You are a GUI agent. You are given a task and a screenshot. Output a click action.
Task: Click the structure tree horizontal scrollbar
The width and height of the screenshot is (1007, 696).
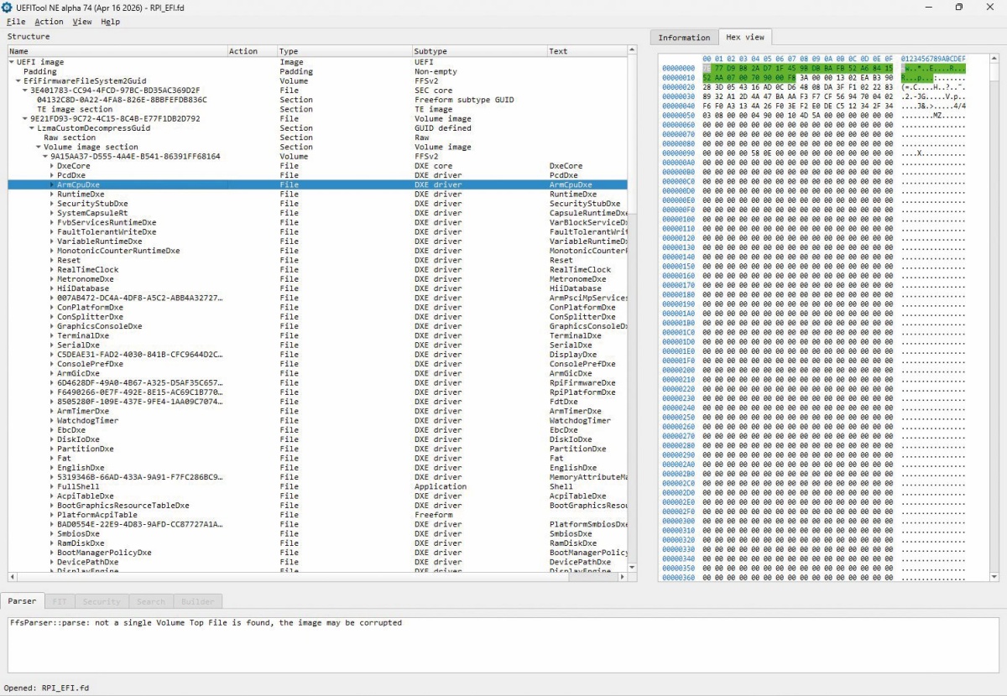tap(317, 577)
